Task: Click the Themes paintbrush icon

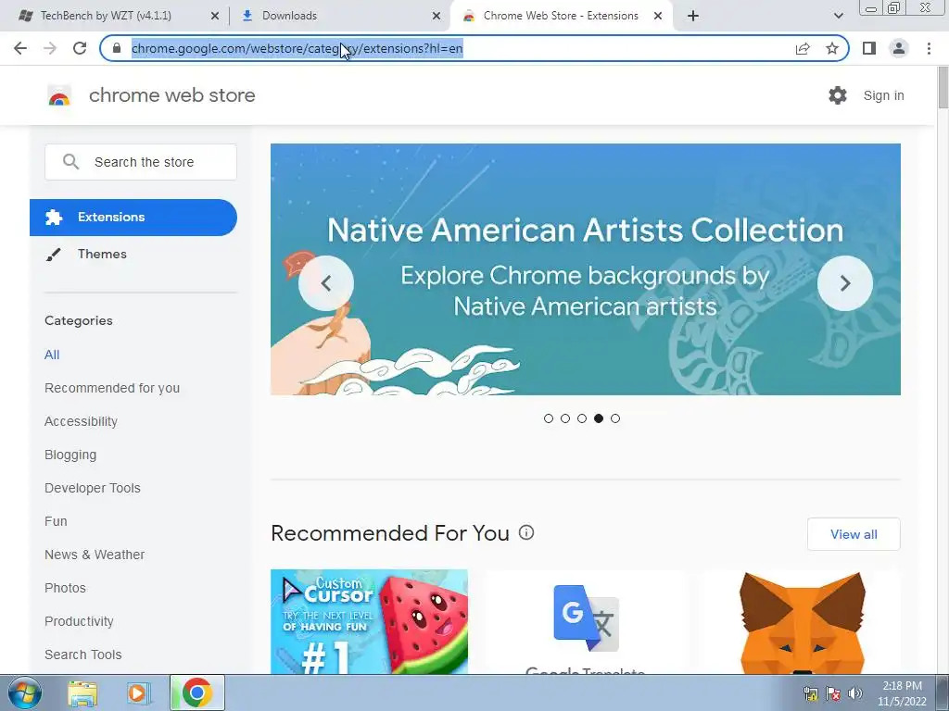Action: click(x=53, y=255)
